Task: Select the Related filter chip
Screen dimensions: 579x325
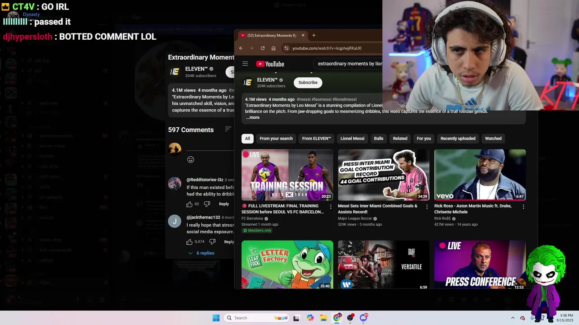Action: tap(400, 139)
